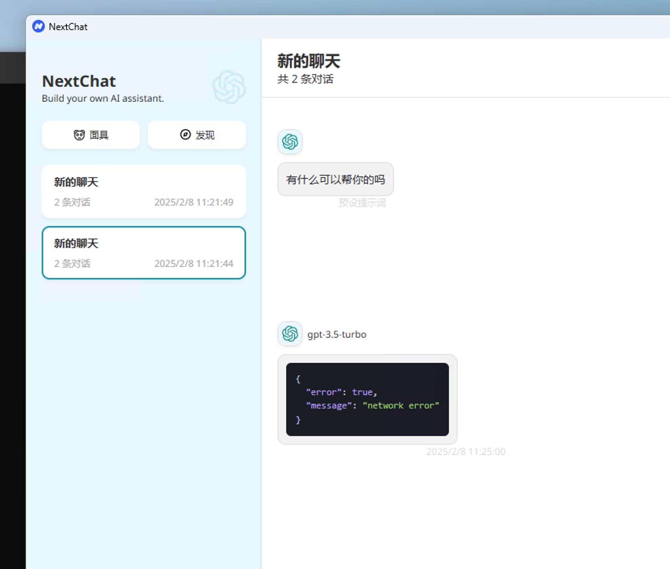
Task: Click the NextChat logo in title bar
Action: click(x=39, y=26)
